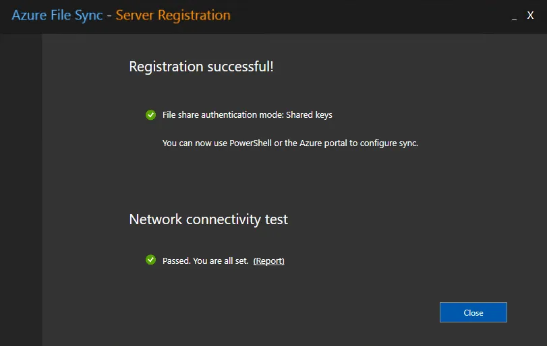Click the words configure sync in message

pos(389,143)
